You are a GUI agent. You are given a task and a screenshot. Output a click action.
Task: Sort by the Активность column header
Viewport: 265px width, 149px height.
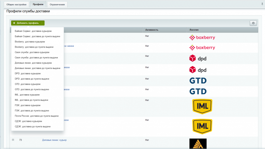pos(152,30)
